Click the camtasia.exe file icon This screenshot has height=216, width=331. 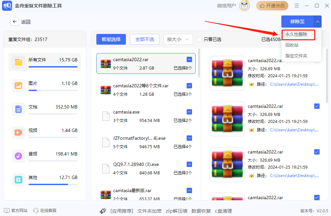106,116
